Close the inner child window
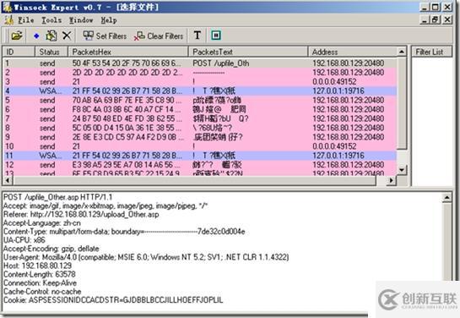This screenshot has height=318, width=460. click(x=447, y=19)
